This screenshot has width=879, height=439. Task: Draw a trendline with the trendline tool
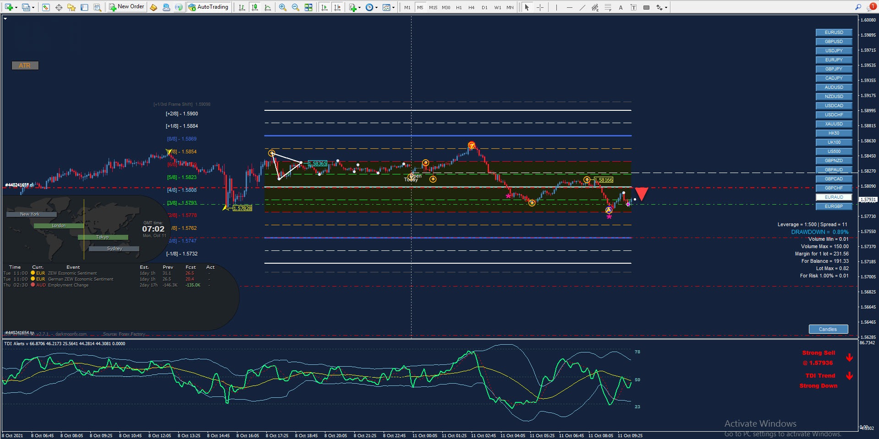tap(582, 7)
